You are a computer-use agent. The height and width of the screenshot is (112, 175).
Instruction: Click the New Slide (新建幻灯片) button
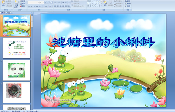[x=17, y=4]
